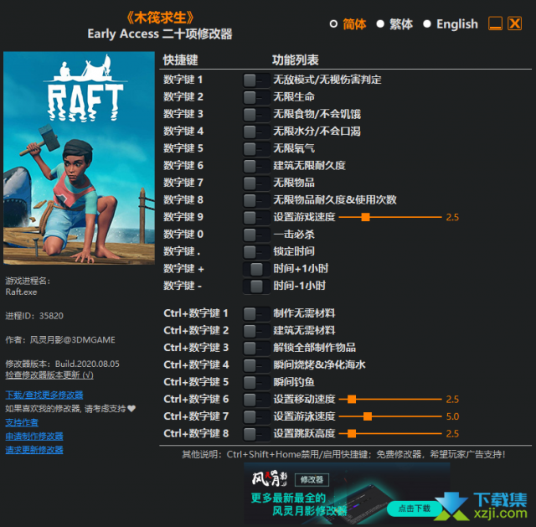536x527 pixels.
Task: Click the Build.2020.08.05 version text
Action: tap(87, 364)
